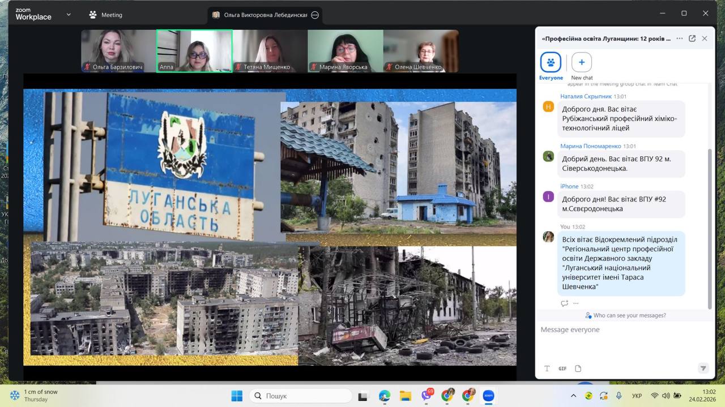The height and width of the screenshot is (407, 725).
Task: Click sender name Наталия Скрыпник in chat
Action: click(585, 96)
